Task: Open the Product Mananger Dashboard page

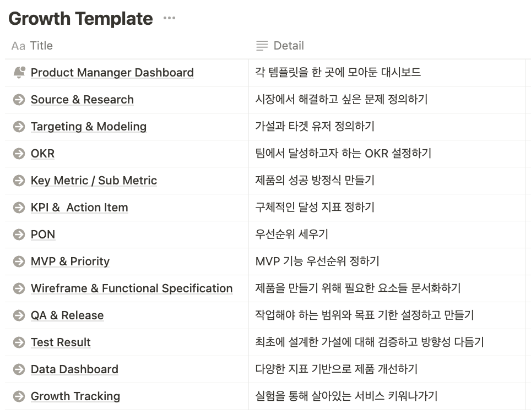Action: [x=112, y=72]
